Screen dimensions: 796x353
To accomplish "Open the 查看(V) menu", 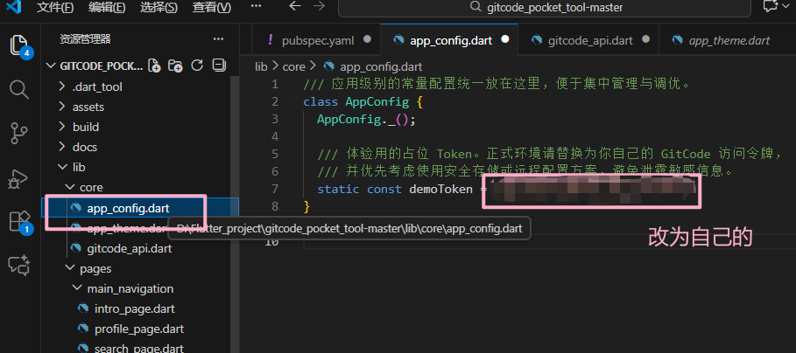I will pos(212,8).
